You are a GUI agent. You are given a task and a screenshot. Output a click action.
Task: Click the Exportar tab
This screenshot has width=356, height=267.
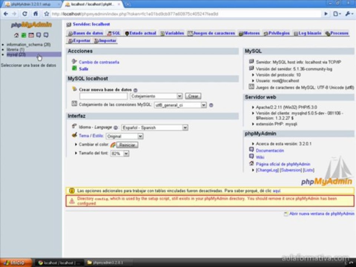(x=79, y=41)
